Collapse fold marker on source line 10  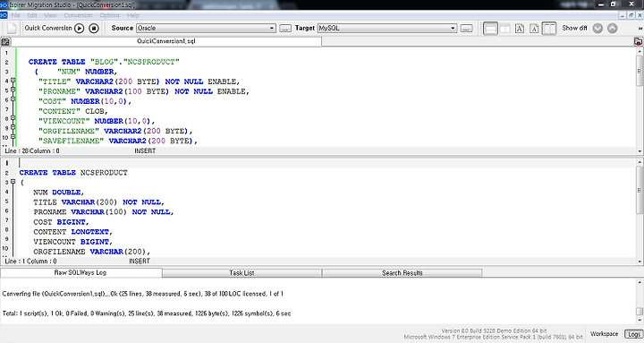tap(13, 137)
